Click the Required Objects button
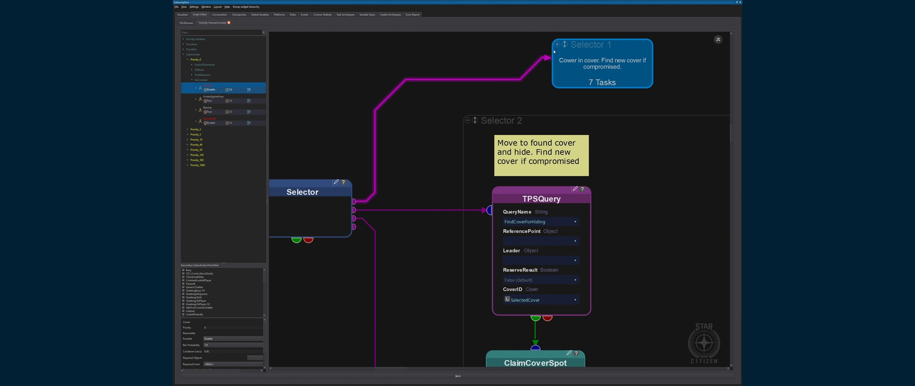Viewport: 915px width, 386px height. tap(255, 358)
